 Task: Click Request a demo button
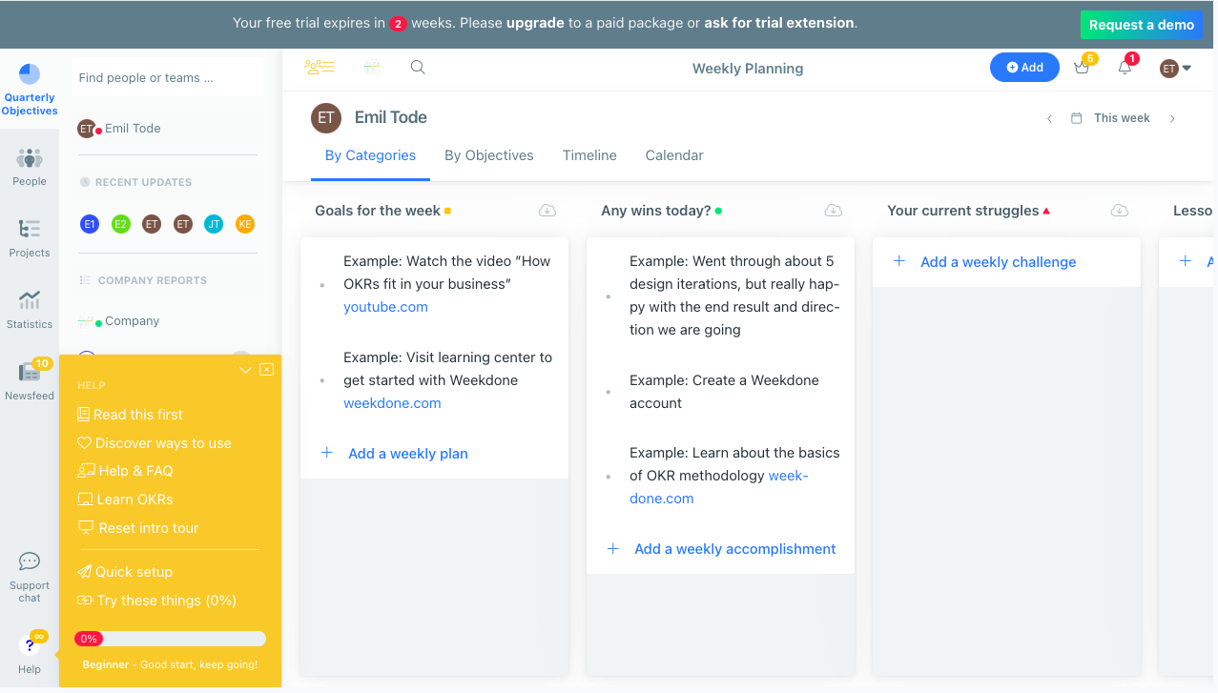[1142, 25]
